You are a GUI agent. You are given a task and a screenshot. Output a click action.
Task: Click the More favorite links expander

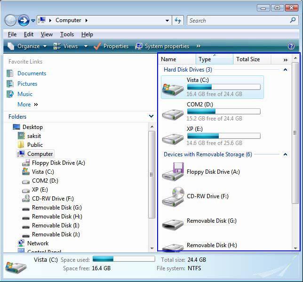pos(28,105)
